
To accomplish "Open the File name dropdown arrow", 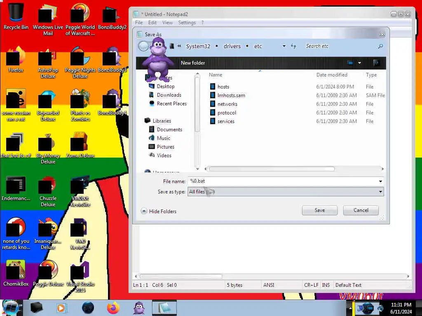I will pyautogui.click(x=380, y=181).
